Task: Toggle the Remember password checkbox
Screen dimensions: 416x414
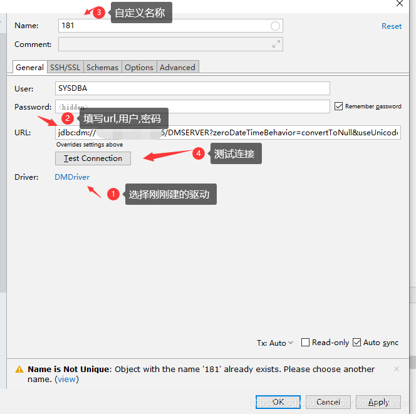Action: click(x=338, y=106)
